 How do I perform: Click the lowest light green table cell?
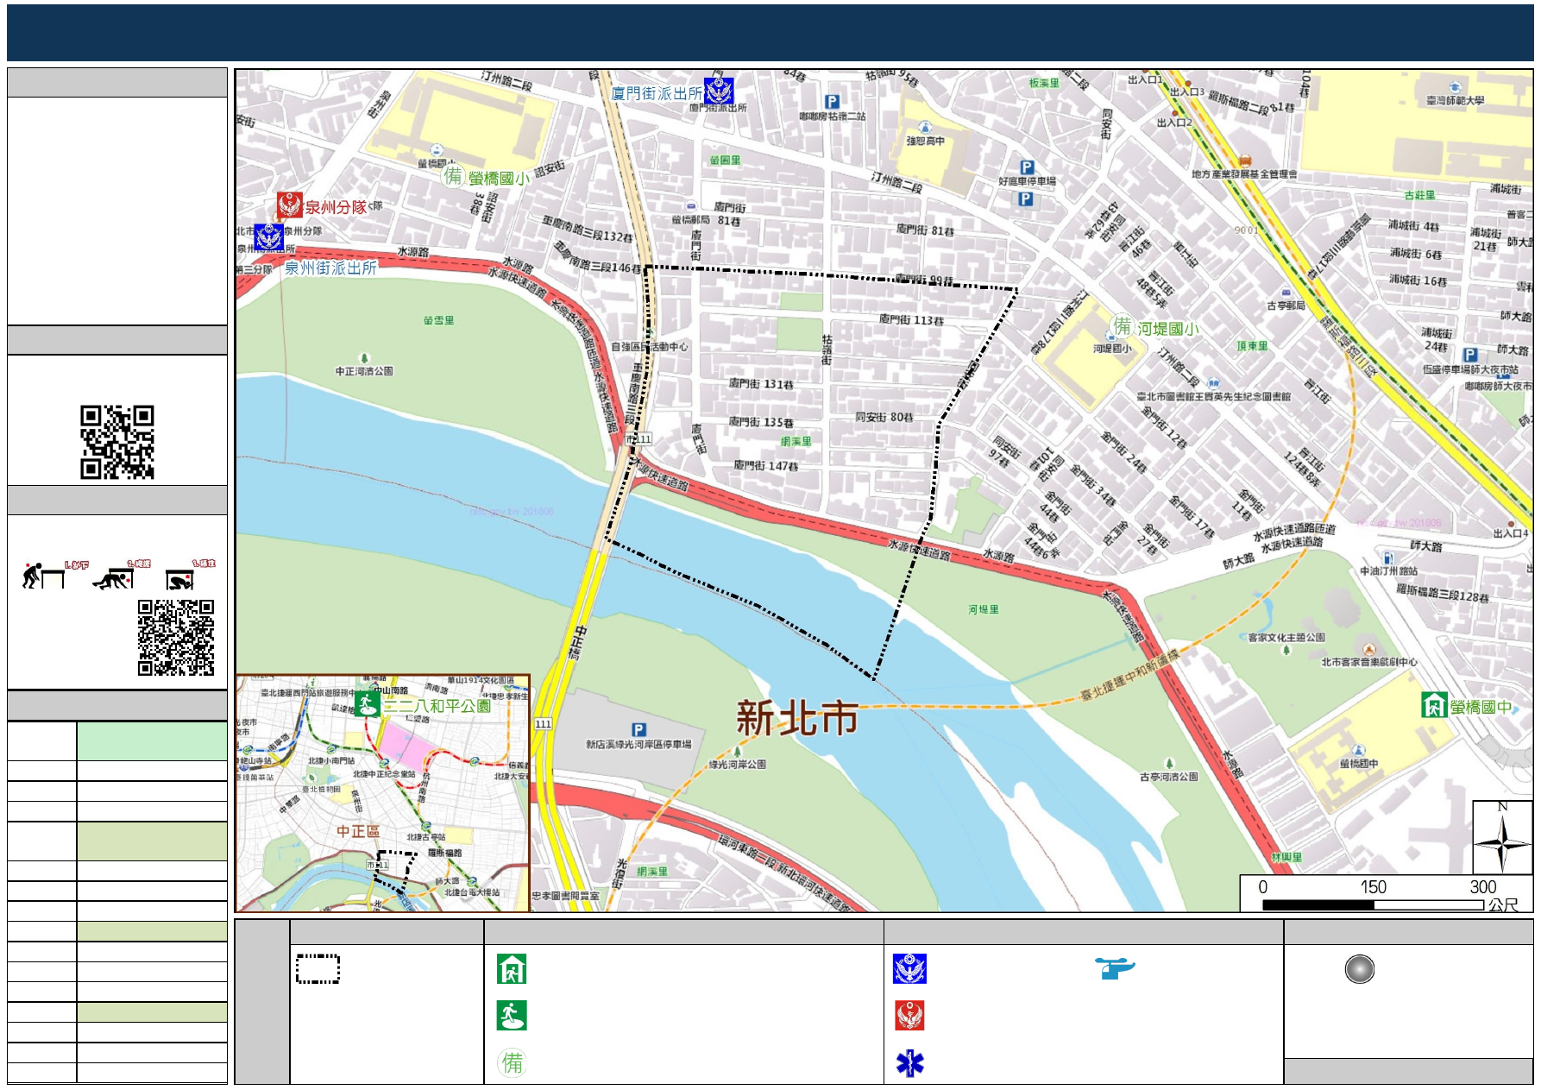pyautogui.click(x=152, y=1011)
